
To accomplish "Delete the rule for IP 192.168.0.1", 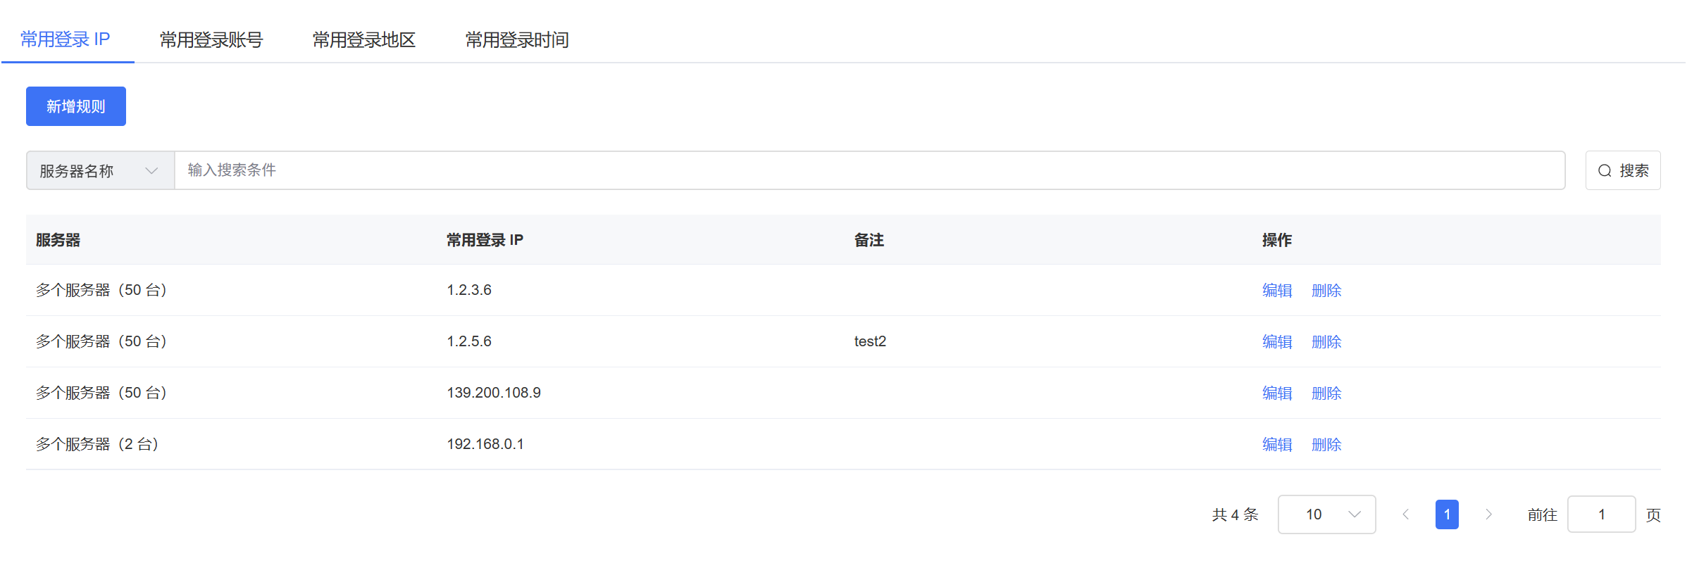I will (x=1326, y=445).
